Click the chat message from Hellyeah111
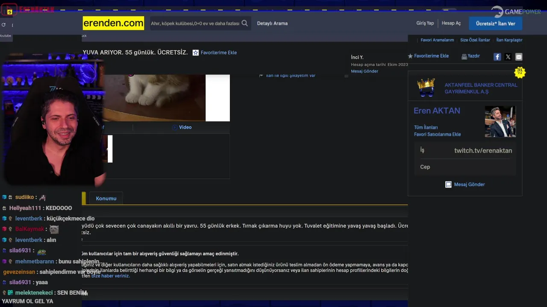 (x=41, y=208)
